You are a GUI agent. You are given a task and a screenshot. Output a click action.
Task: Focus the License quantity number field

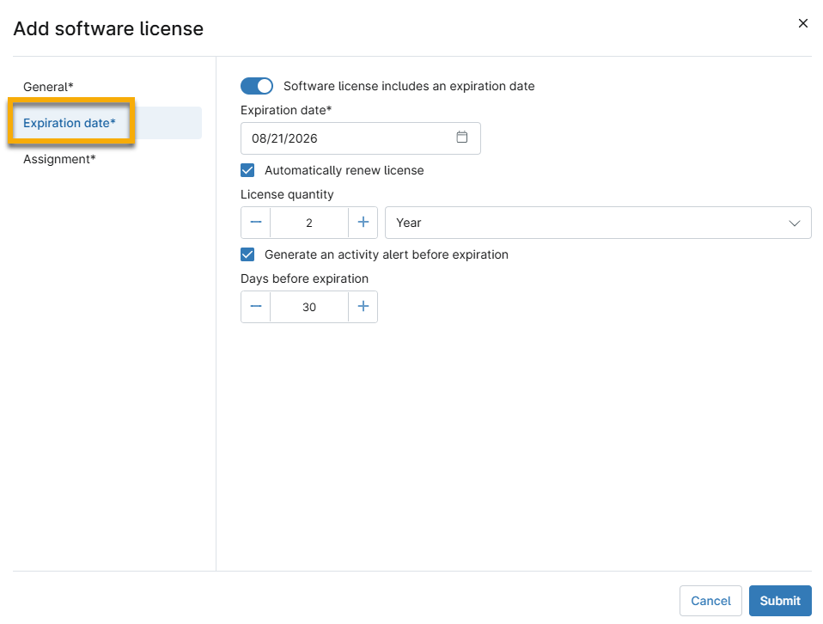[309, 223]
